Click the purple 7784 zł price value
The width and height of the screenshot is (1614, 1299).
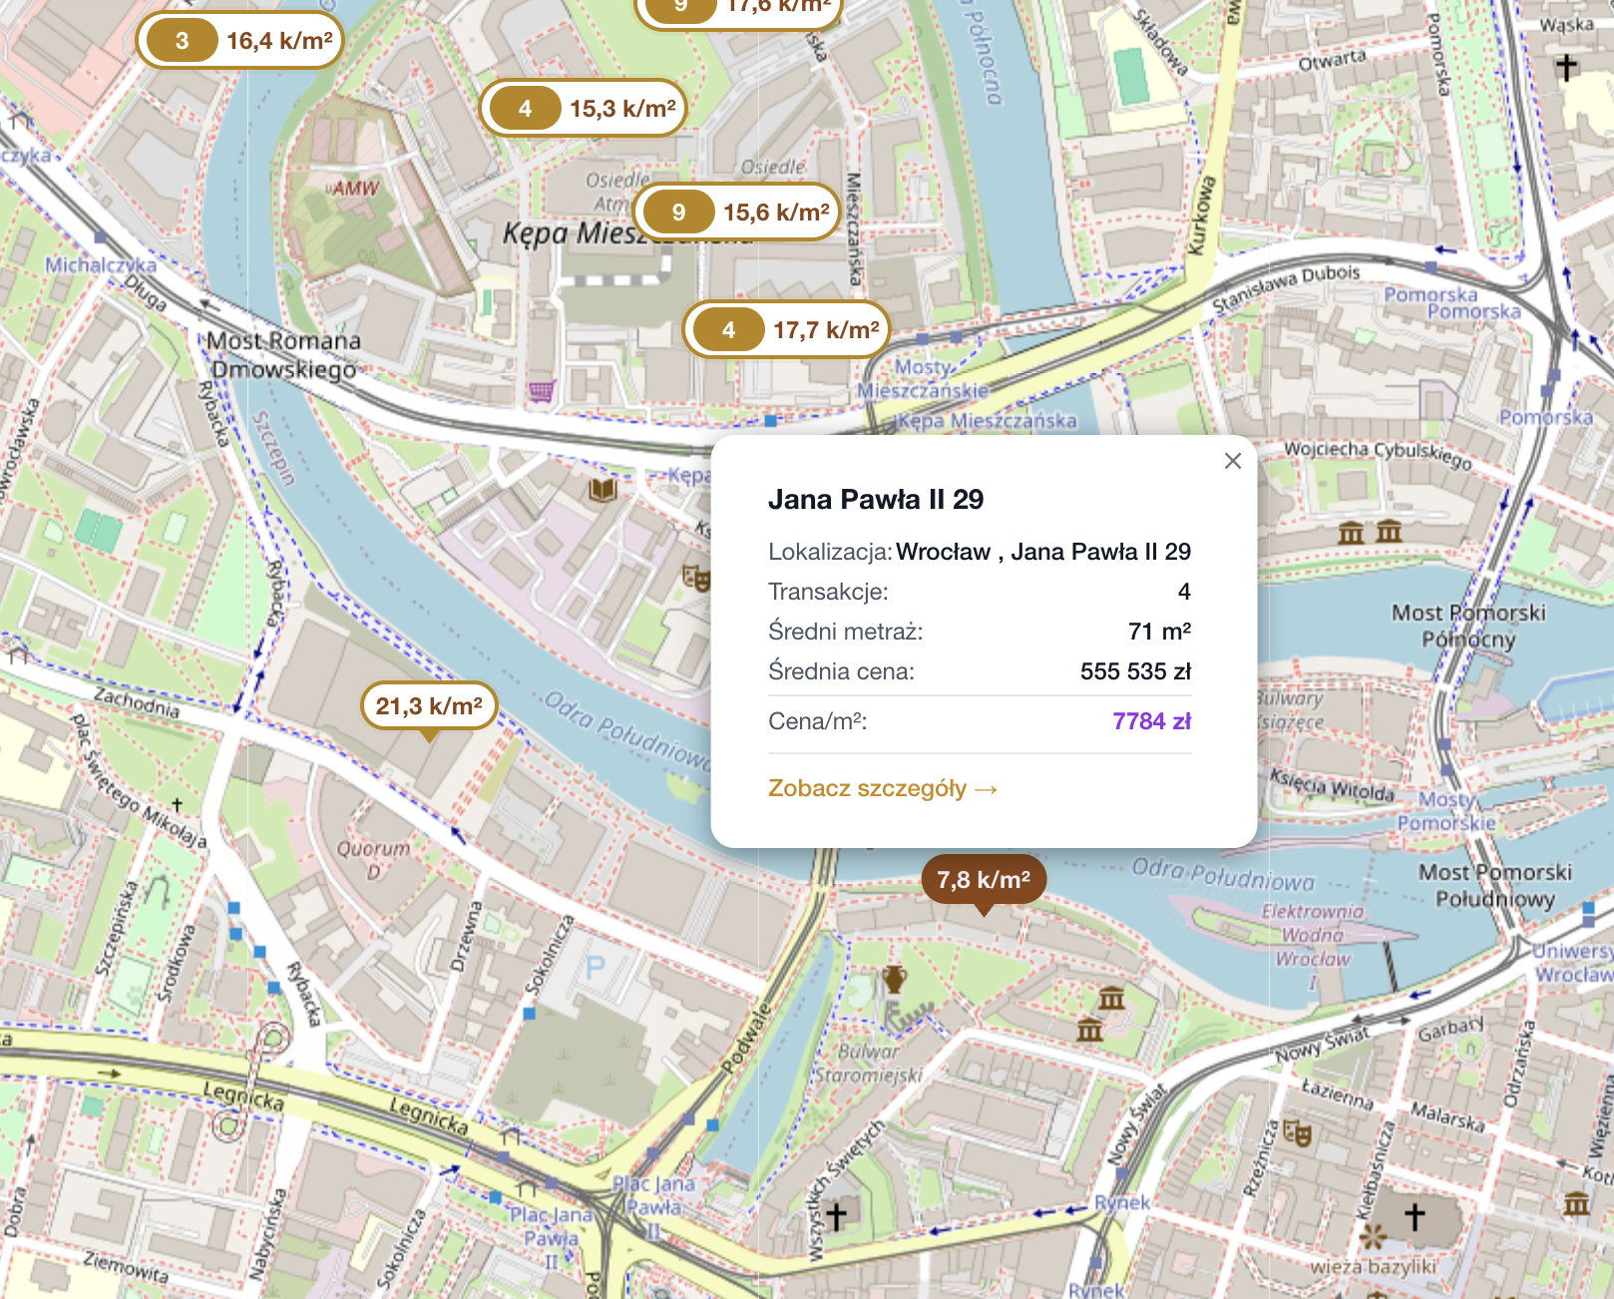[x=1151, y=721]
